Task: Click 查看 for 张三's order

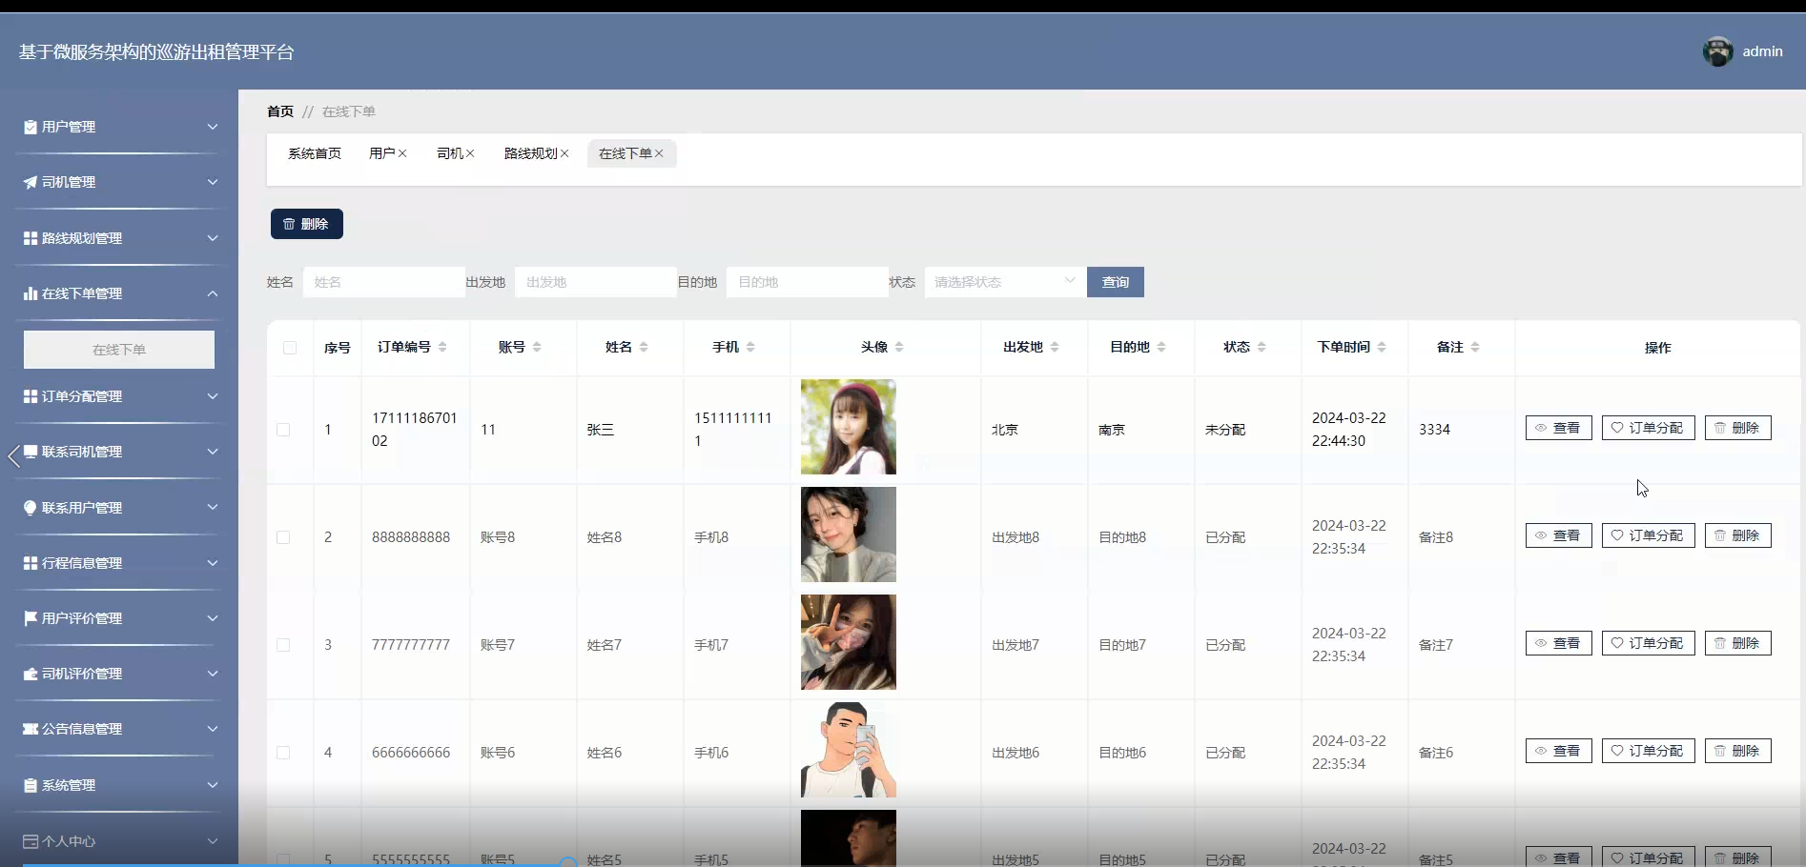Action: tap(1559, 428)
